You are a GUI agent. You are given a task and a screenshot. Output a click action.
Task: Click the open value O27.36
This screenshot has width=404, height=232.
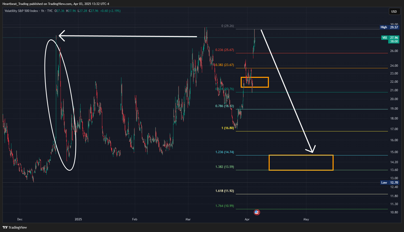59,11
